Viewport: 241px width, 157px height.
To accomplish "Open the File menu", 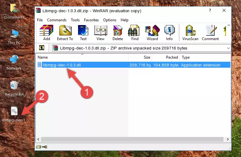I will point(40,20).
